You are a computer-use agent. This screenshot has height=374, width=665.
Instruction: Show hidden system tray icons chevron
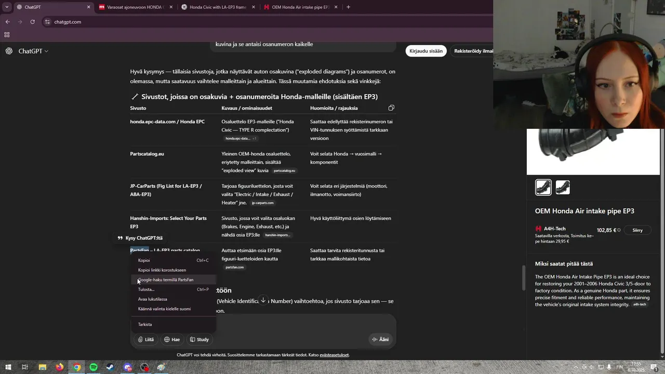pos(576,367)
